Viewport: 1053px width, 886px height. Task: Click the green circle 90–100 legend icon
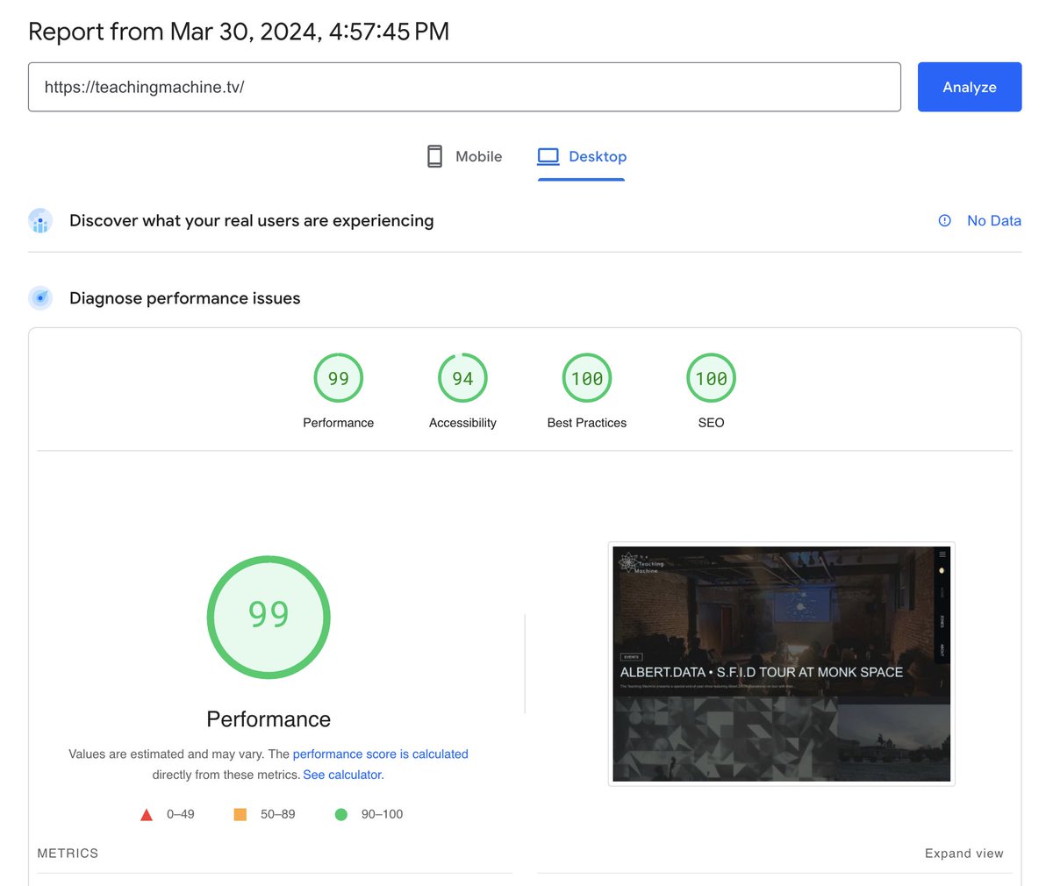tap(341, 815)
